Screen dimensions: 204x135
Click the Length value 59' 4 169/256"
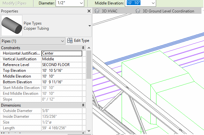[62, 128]
